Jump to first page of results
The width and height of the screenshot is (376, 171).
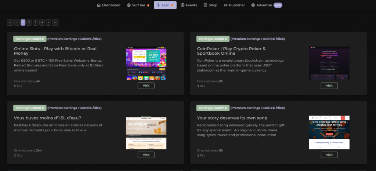click(10, 22)
